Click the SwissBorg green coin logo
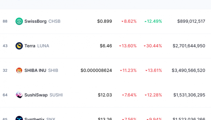The image size is (211, 120). (19, 21)
